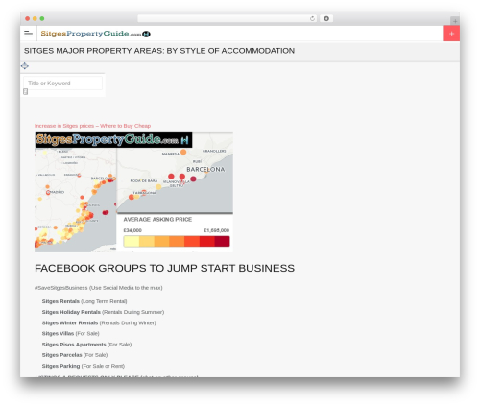480x406 pixels.
Task: Click the red window close button
Action: [x=28, y=19]
